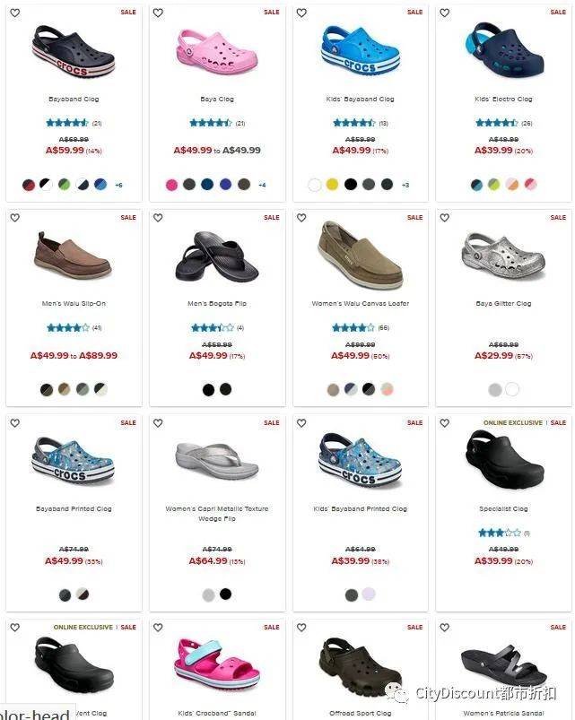The height and width of the screenshot is (720, 575).
Task: Wishlist the Kids' Crocband Sandal heart icon
Action: [x=158, y=628]
